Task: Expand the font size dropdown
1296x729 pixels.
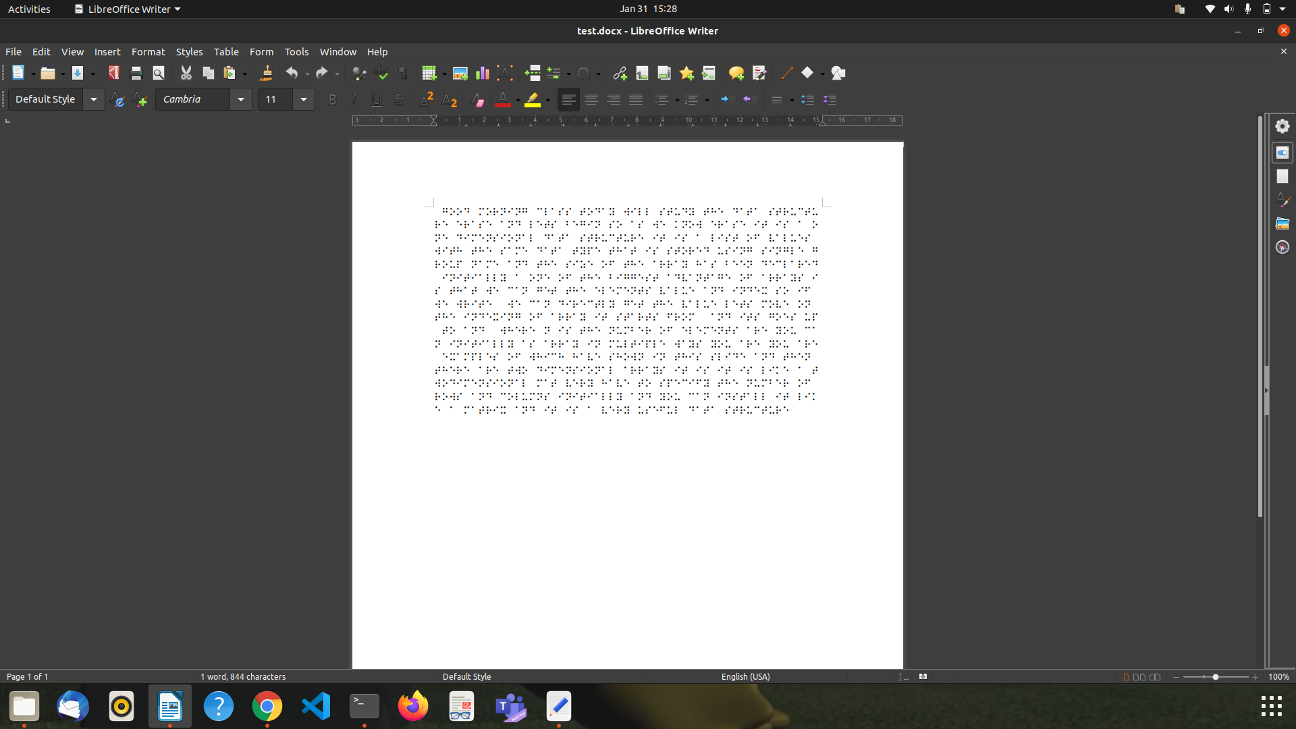Action: (x=304, y=99)
